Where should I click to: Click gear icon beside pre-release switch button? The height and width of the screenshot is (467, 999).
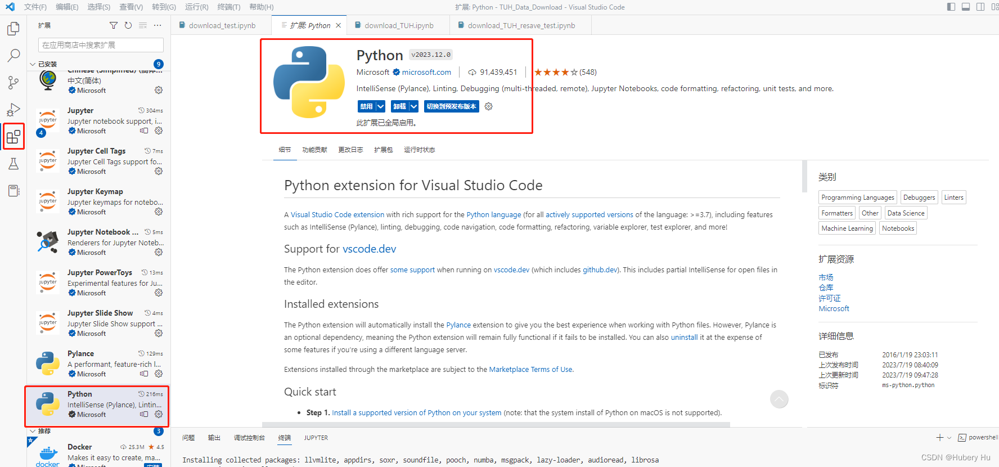coord(489,106)
